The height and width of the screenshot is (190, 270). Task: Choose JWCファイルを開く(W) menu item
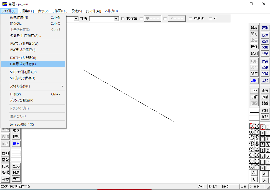(x=33, y=44)
